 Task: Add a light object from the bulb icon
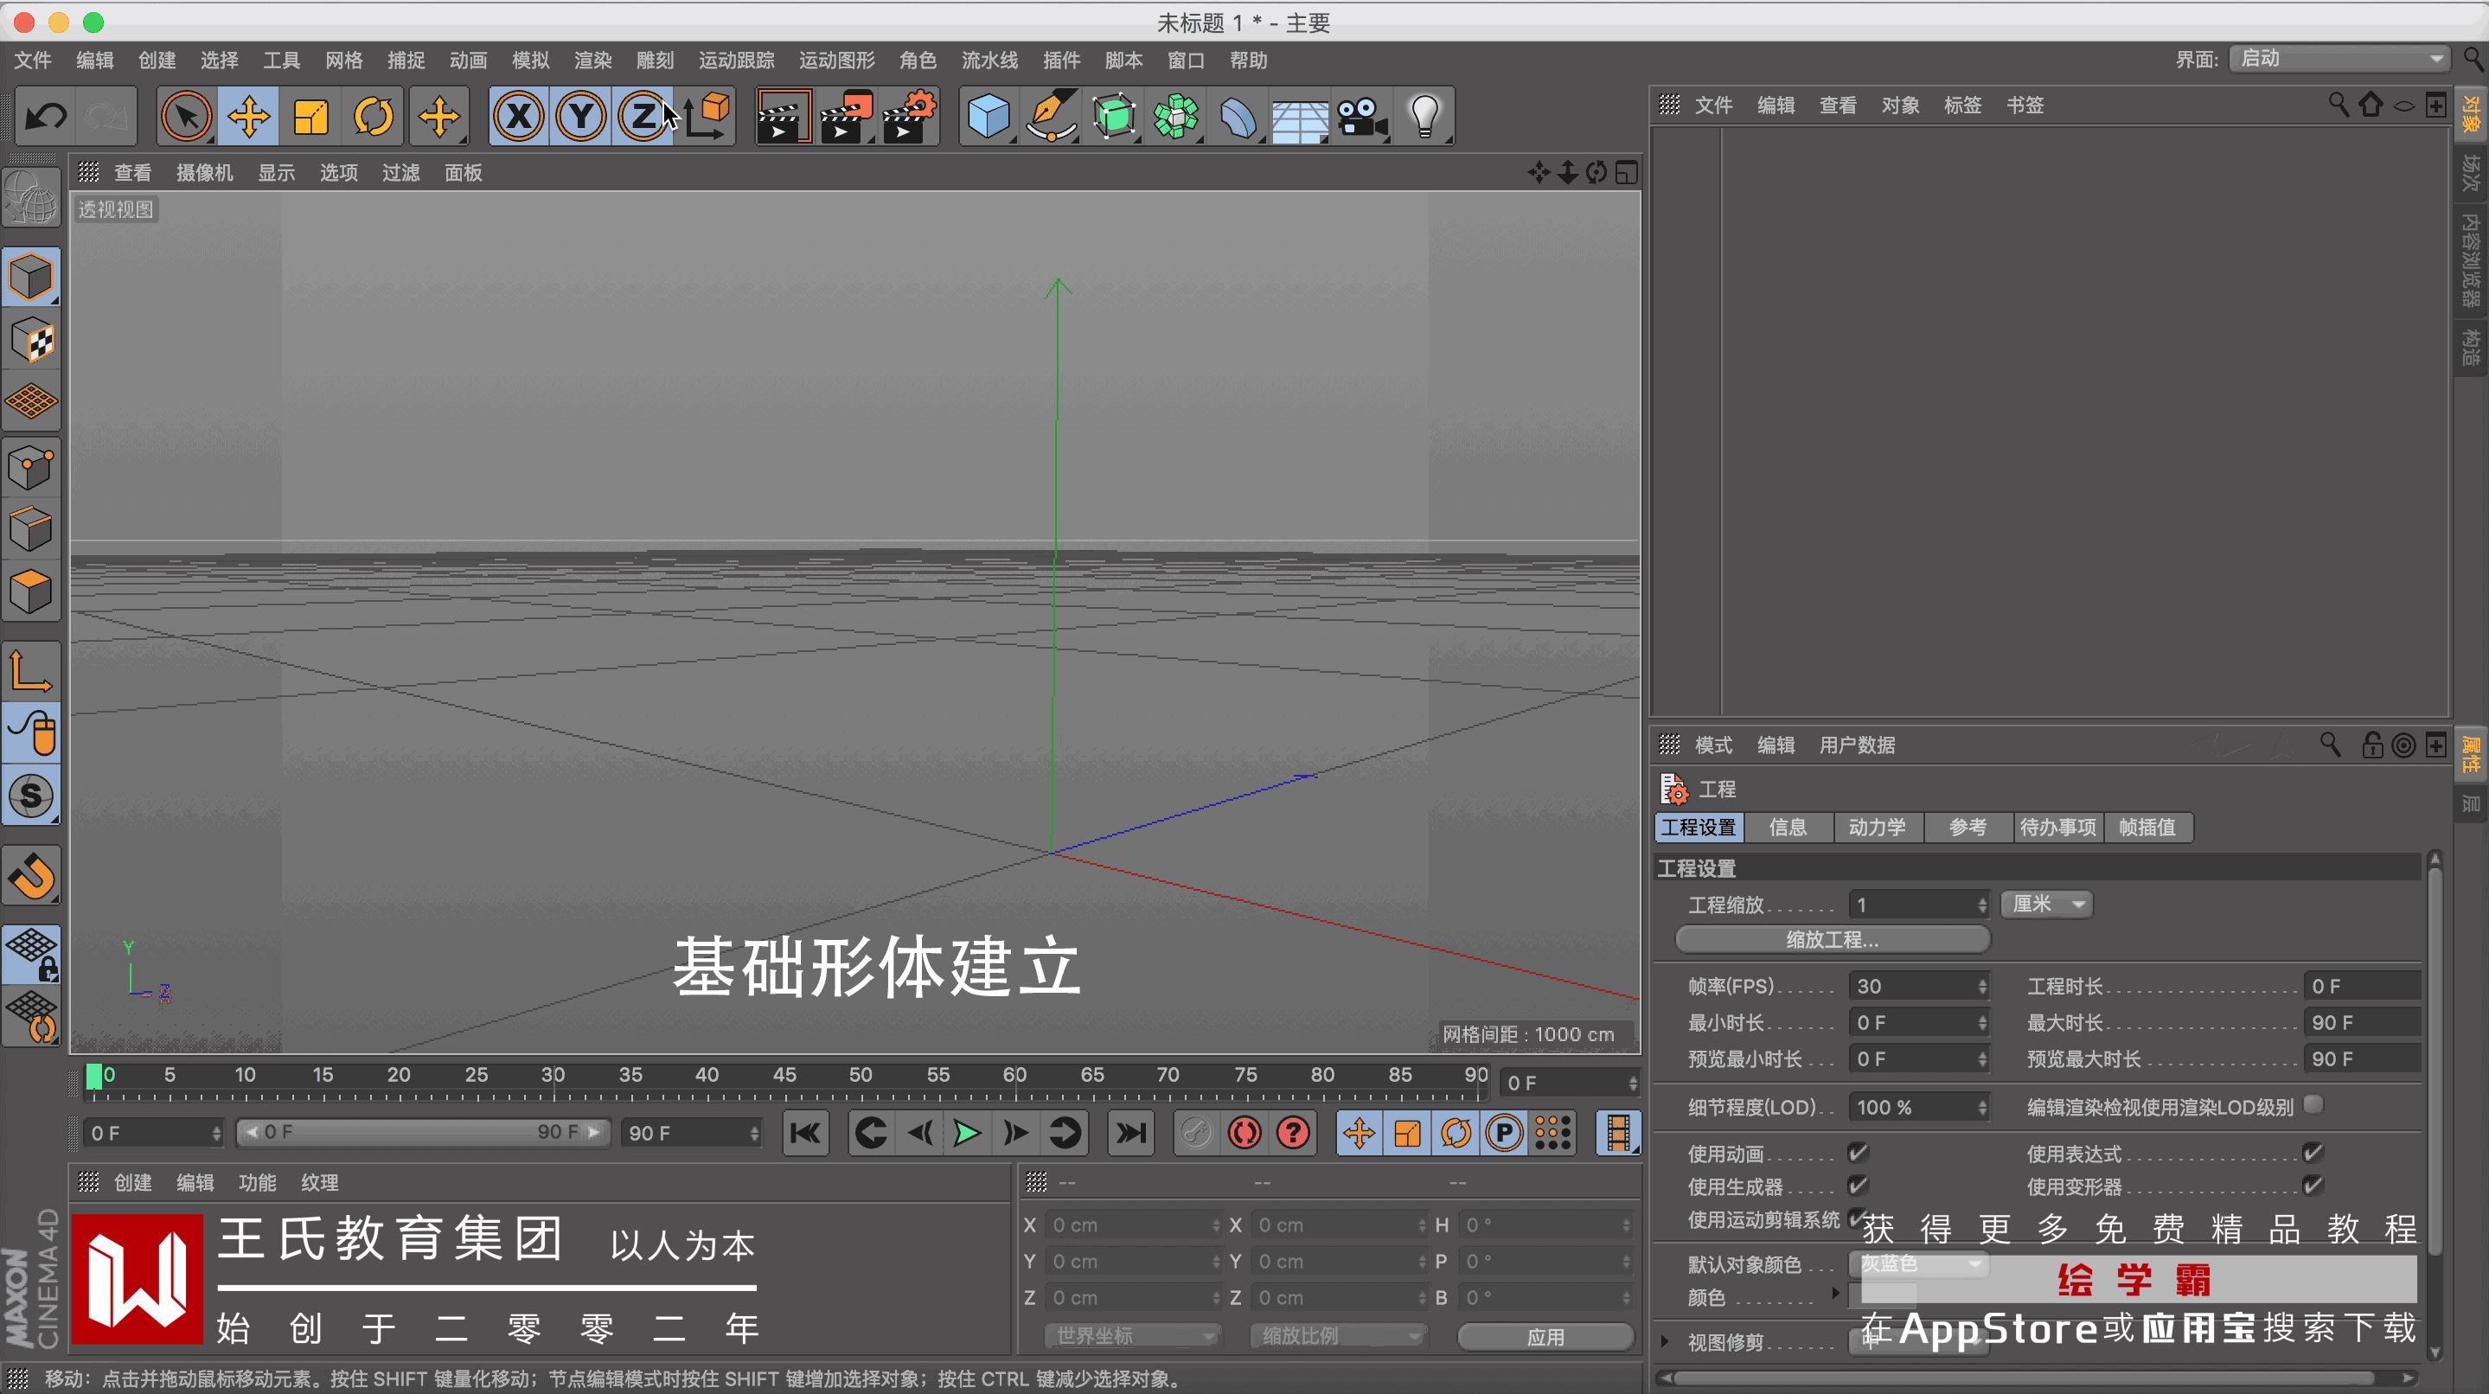point(1425,117)
